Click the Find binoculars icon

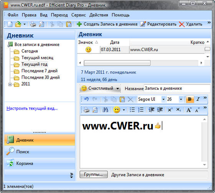[x=105, y=110]
